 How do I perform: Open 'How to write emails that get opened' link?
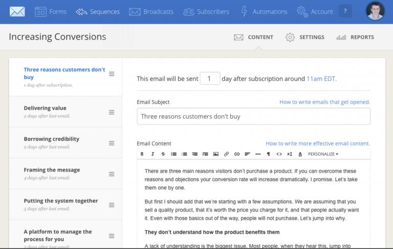point(324,102)
